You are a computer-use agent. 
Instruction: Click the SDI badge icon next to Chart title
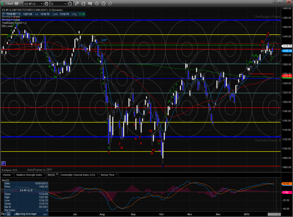tap(16, 4)
